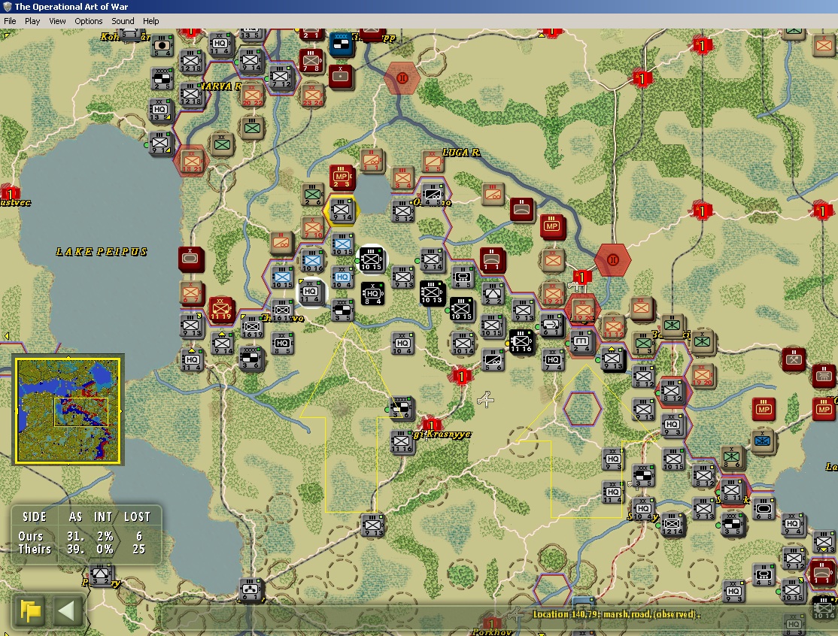The image size is (838, 636).
Task: Open the Play menu
Action: click(x=32, y=21)
